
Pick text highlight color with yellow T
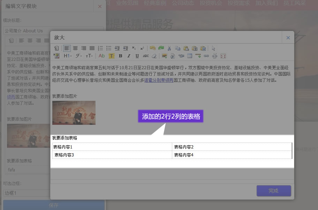pos(111,56)
